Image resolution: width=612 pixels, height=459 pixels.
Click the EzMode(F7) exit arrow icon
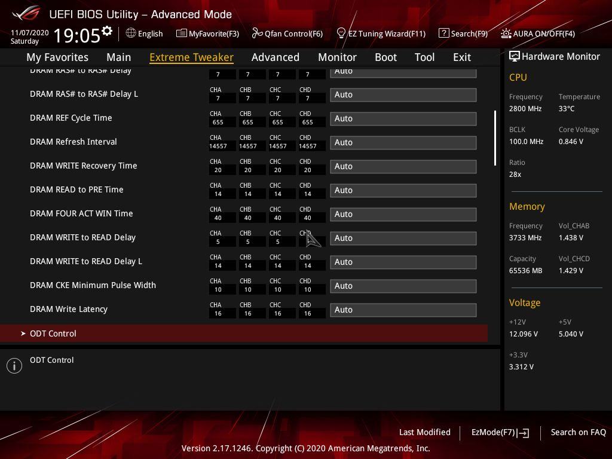tap(523, 433)
